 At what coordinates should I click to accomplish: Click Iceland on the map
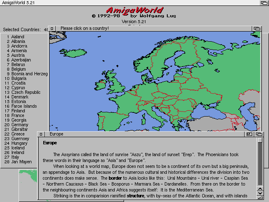(74, 53)
